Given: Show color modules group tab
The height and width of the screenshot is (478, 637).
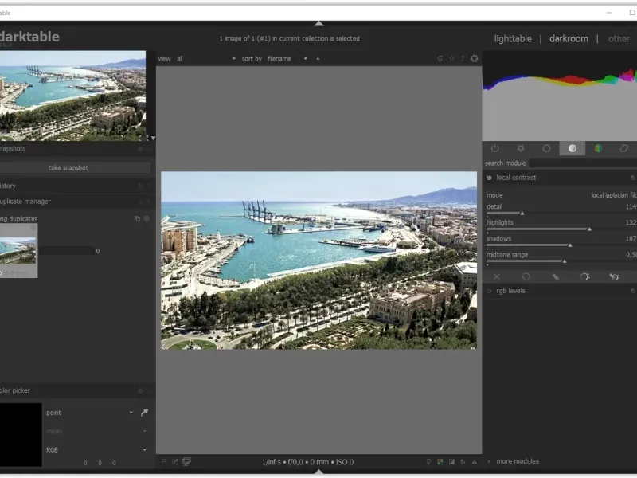Looking at the screenshot, I should (x=598, y=148).
